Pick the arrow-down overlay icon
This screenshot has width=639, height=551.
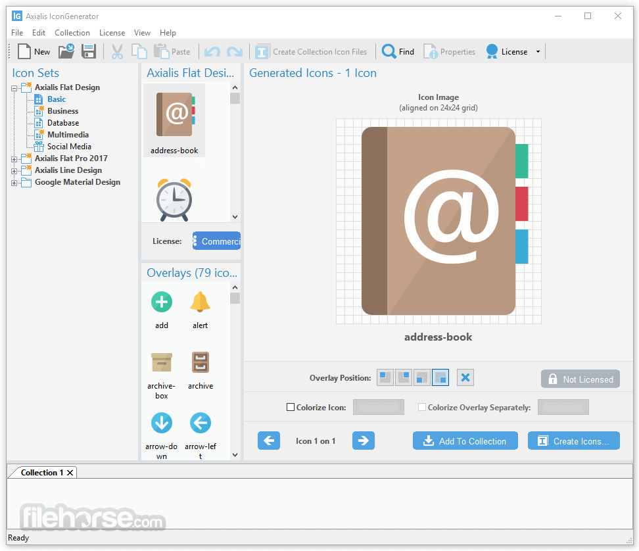pyautogui.click(x=161, y=423)
